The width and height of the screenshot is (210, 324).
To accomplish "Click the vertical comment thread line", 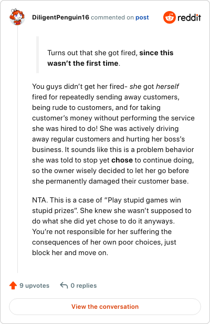I will (x=17, y=149).
